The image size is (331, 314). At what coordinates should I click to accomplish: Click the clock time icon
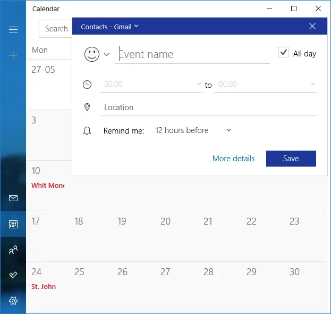pos(87,85)
